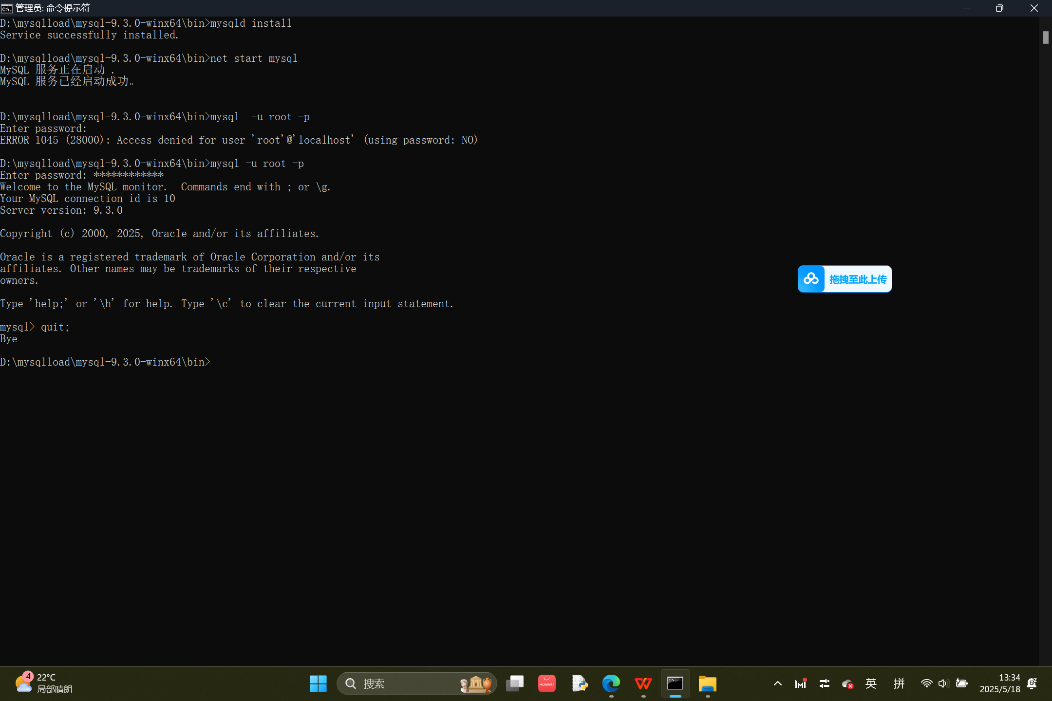Screen dimensions: 1052x701
Task: Open Huawei AppGallery from the taskbar
Action: [546, 683]
